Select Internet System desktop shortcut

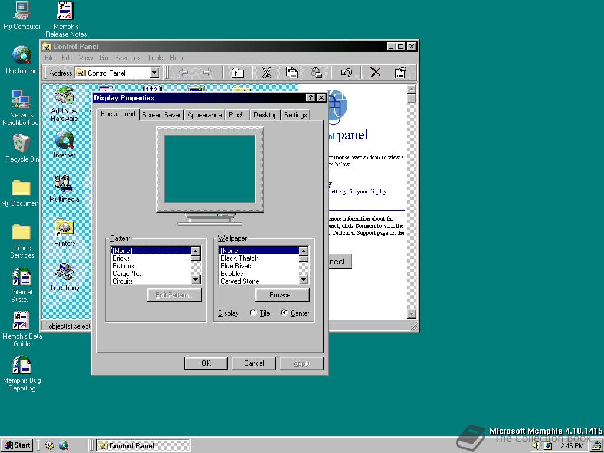coord(22,285)
